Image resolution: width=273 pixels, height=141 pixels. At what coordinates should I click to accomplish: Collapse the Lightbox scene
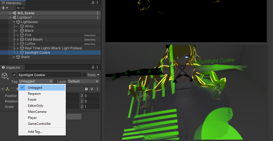click(x=10, y=18)
